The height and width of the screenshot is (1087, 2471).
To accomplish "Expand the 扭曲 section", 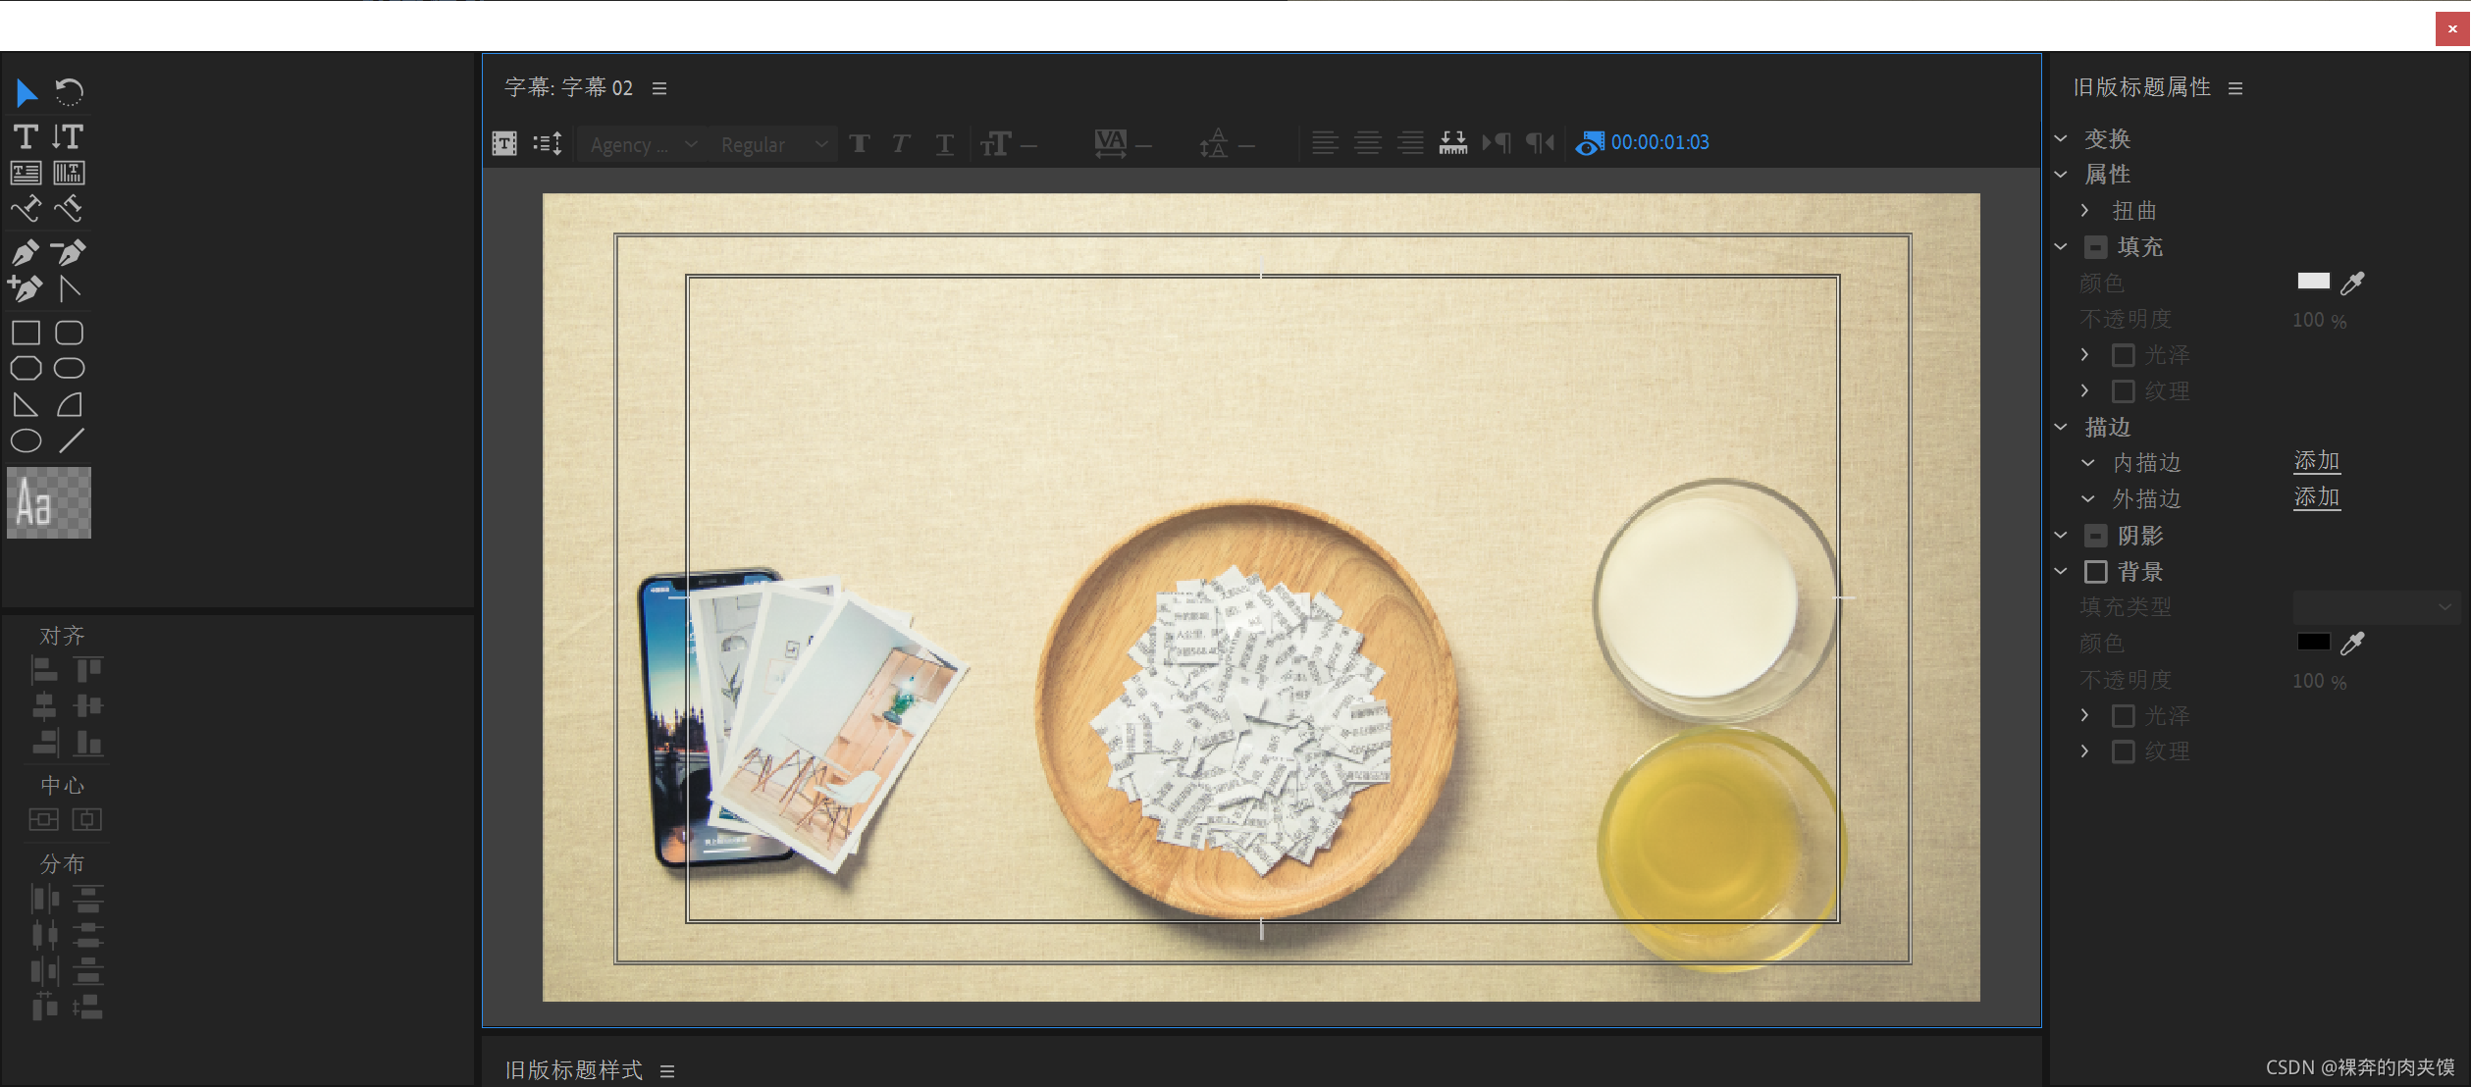I will pyautogui.click(x=2085, y=211).
